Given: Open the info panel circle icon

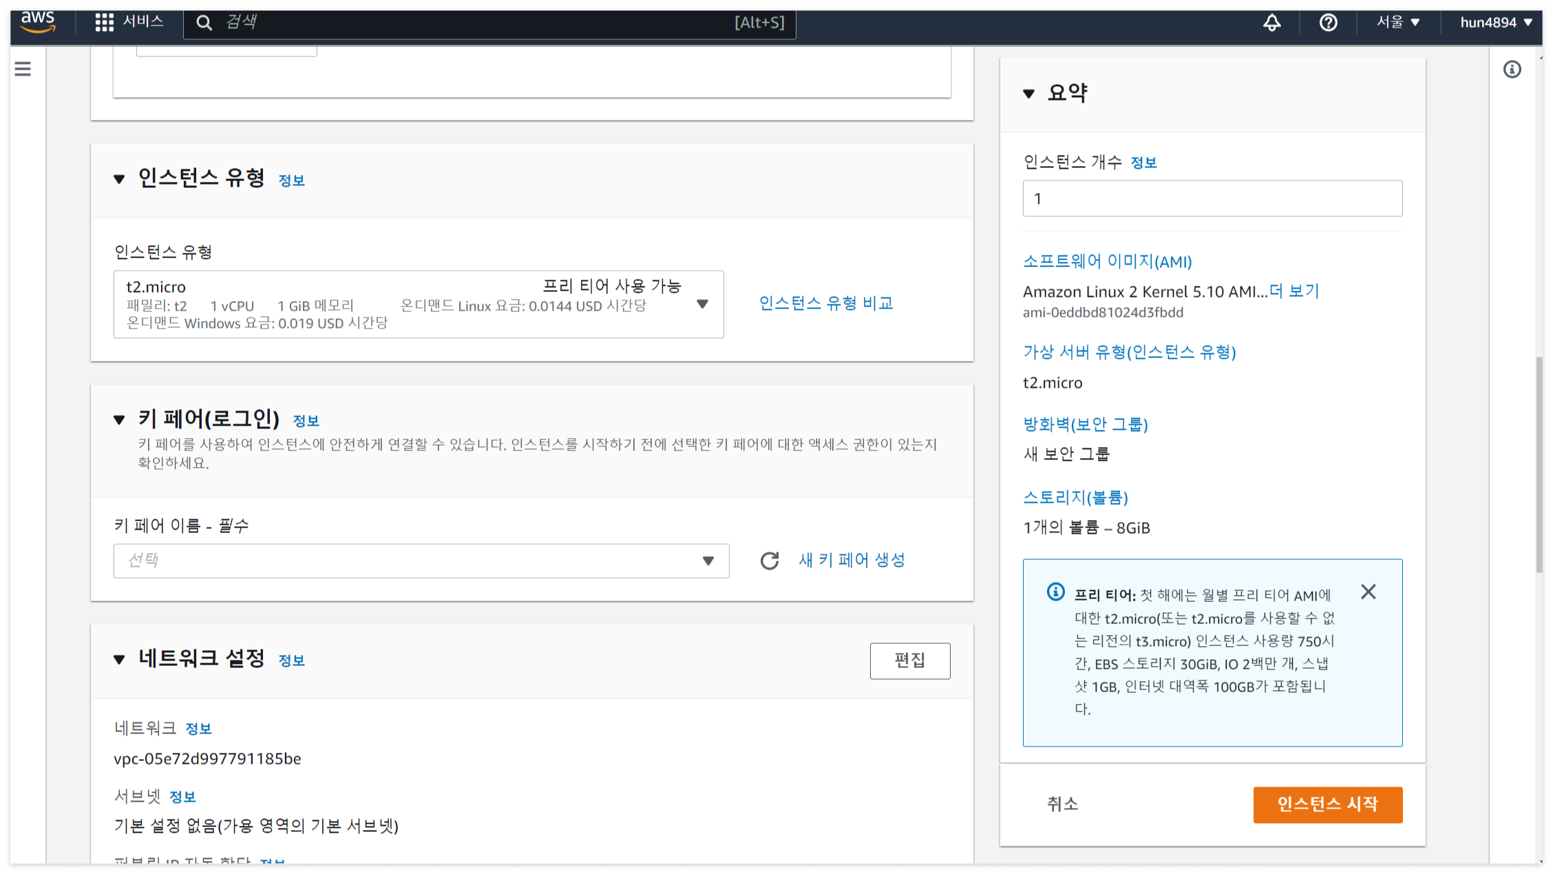Looking at the screenshot, I should click(x=1512, y=70).
